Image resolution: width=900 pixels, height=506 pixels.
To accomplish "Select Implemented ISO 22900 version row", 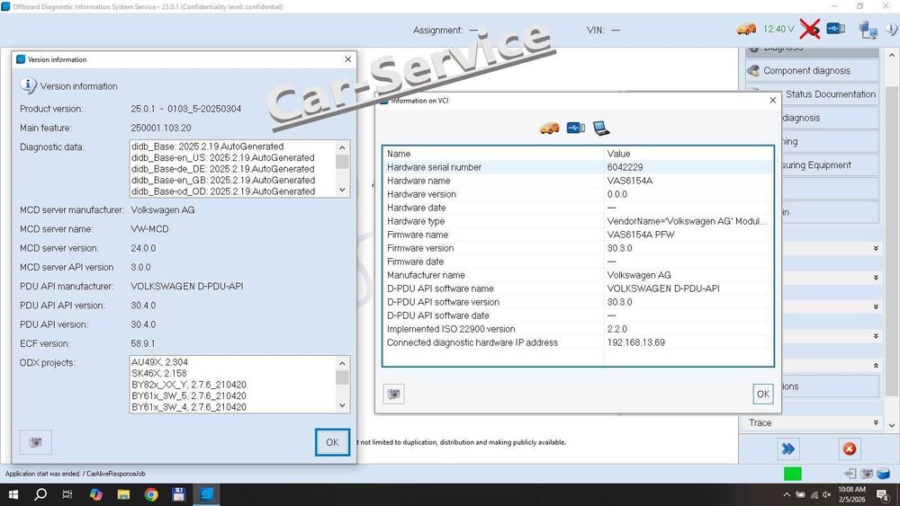I will (578, 329).
